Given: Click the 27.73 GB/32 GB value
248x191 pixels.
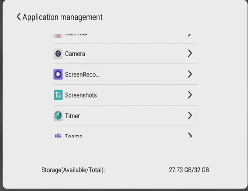Looking at the screenshot, I should (x=189, y=170).
